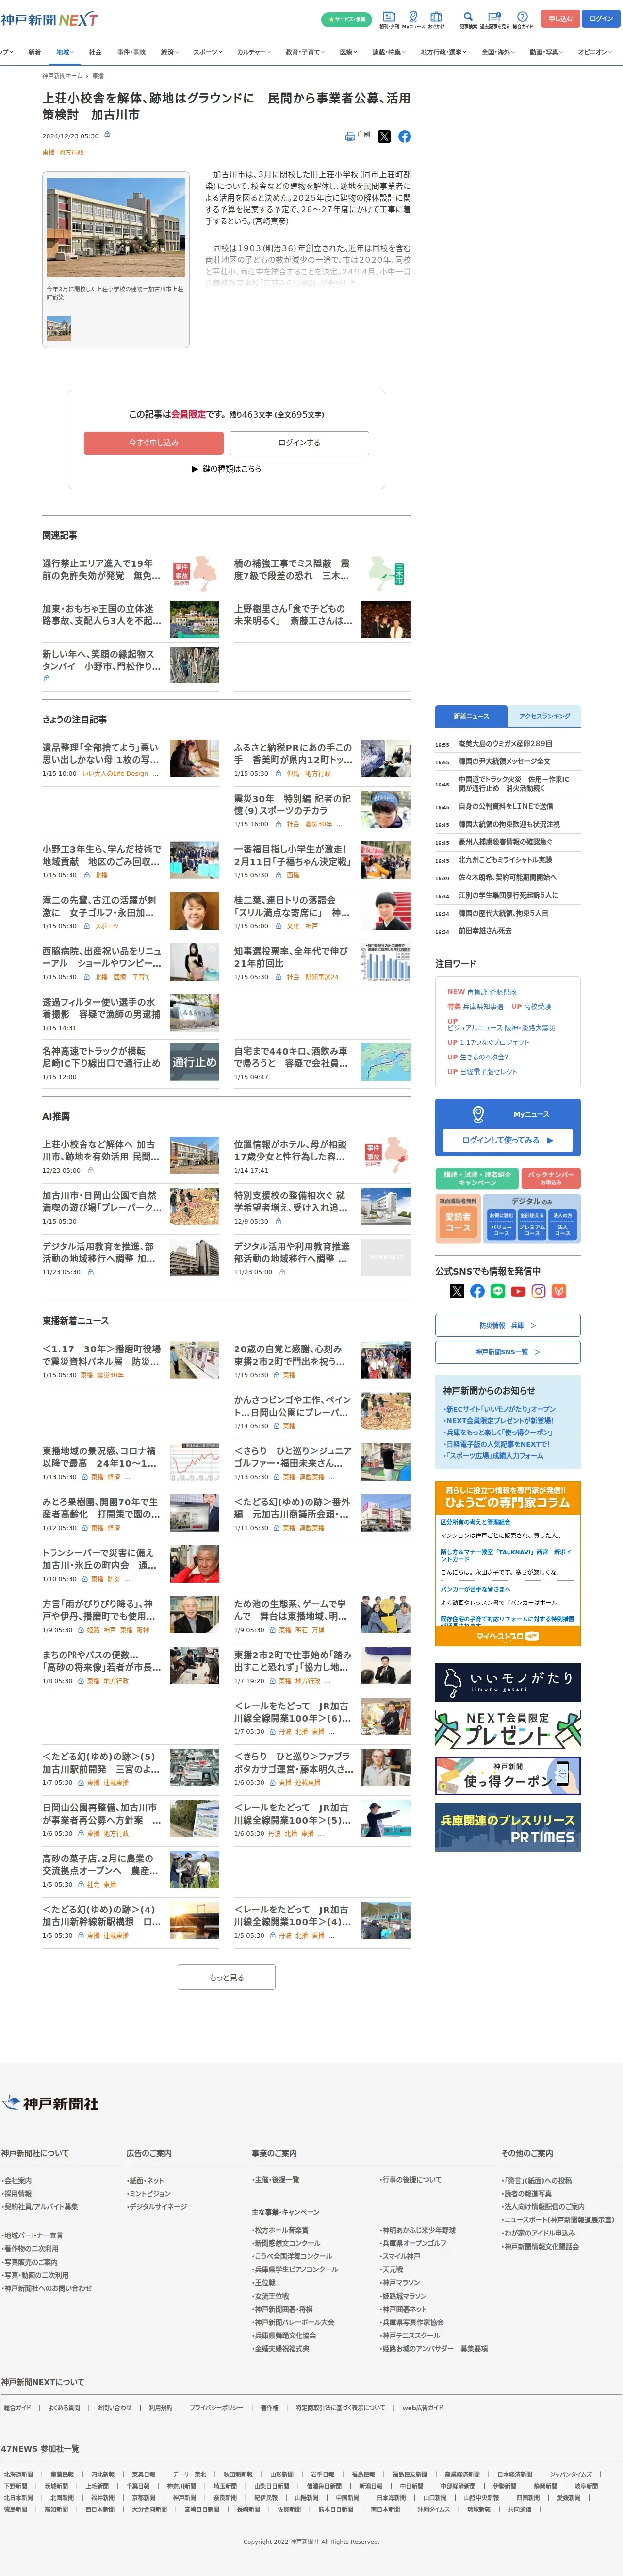Expand the 経済 dropdown menu
623x2576 pixels.
point(170,52)
